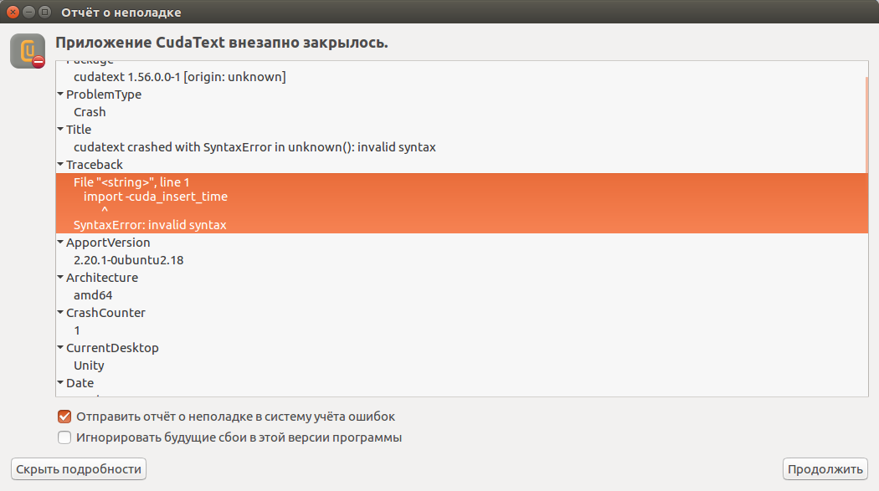The image size is (879, 491).
Task: Minimize the crash report window
Action: (x=28, y=13)
